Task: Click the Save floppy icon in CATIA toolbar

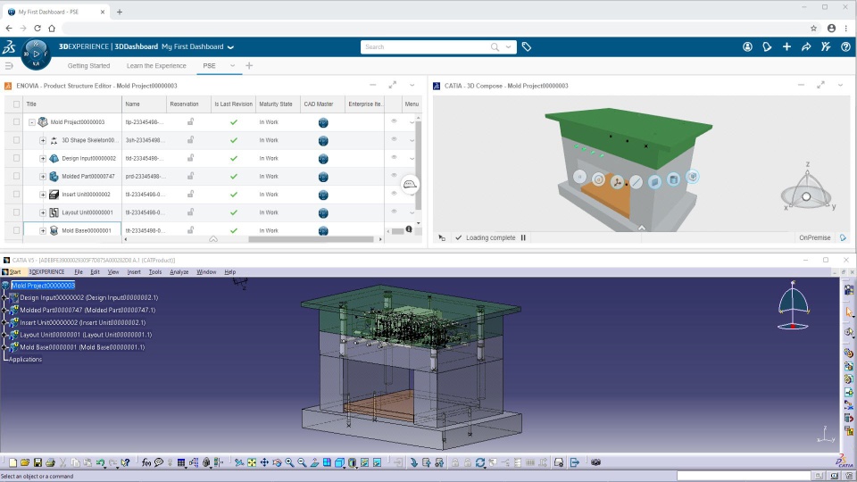Action: pyautogui.click(x=37, y=463)
